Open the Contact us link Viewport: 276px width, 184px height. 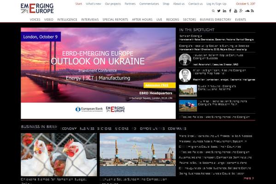click(x=195, y=4)
